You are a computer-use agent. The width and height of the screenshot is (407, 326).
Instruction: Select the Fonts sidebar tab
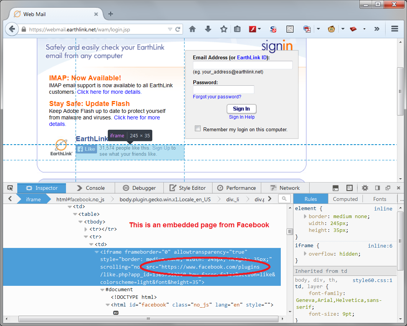tap(380, 199)
